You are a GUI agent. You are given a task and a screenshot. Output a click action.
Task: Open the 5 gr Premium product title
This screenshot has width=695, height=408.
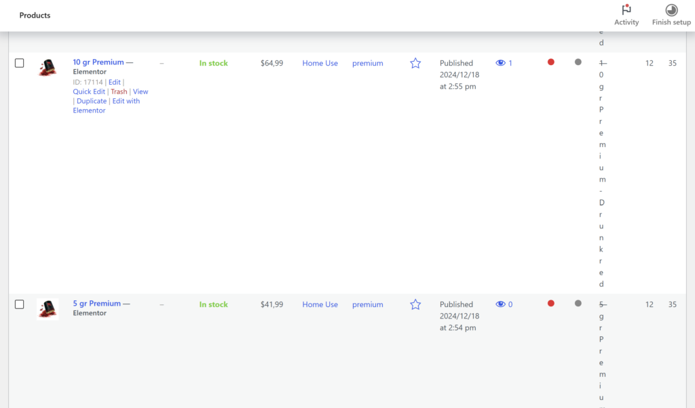point(96,303)
